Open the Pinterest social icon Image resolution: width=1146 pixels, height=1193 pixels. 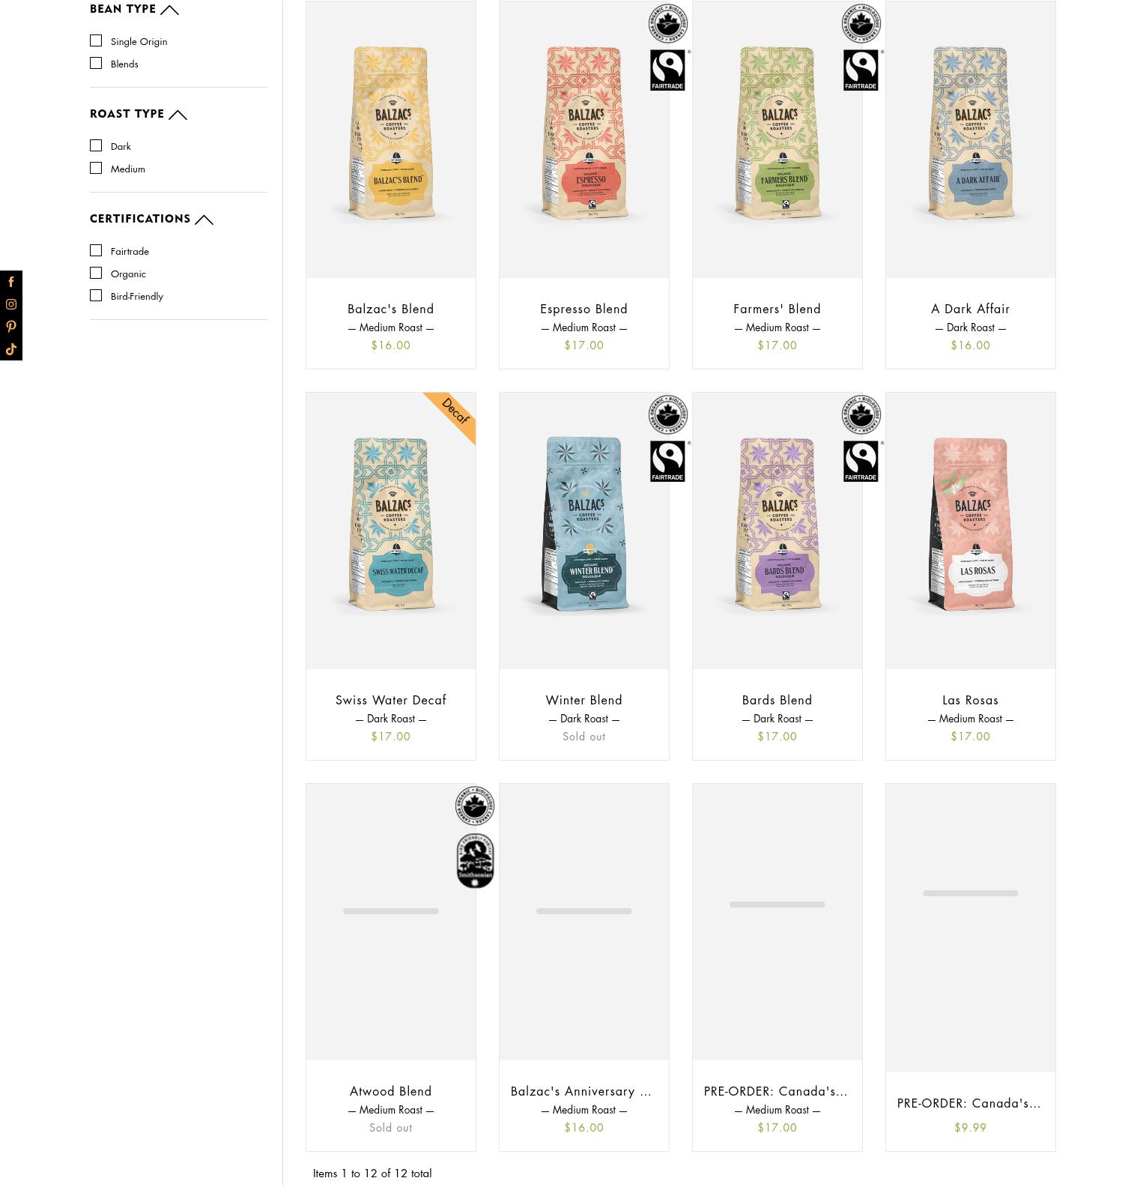(11, 327)
